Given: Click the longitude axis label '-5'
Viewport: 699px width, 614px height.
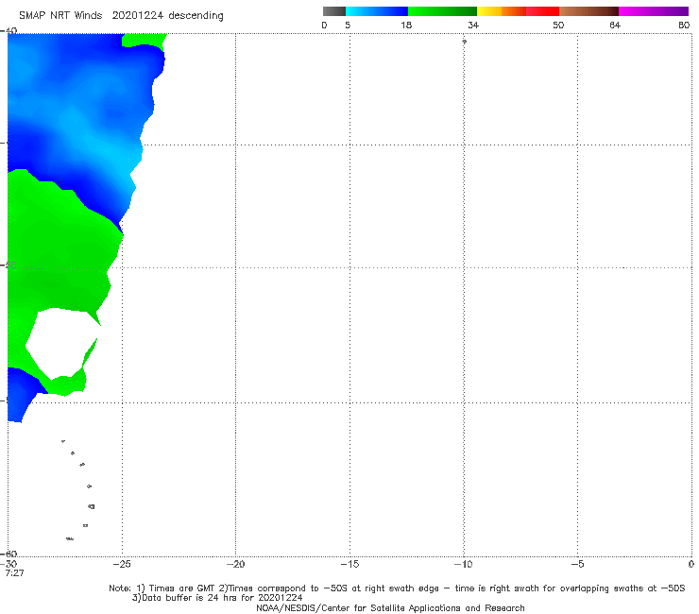Looking at the screenshot, I should (x=577, y=564).
